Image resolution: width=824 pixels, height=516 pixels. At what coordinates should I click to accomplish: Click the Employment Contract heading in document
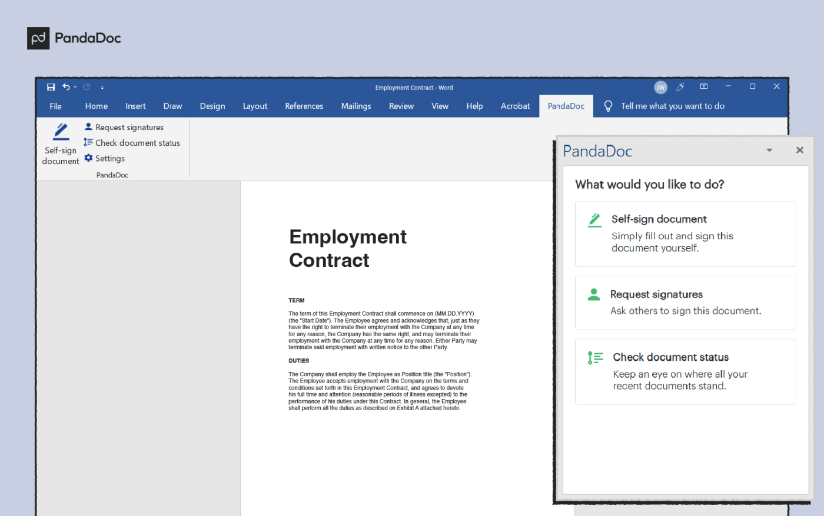(x=348, y=248)
